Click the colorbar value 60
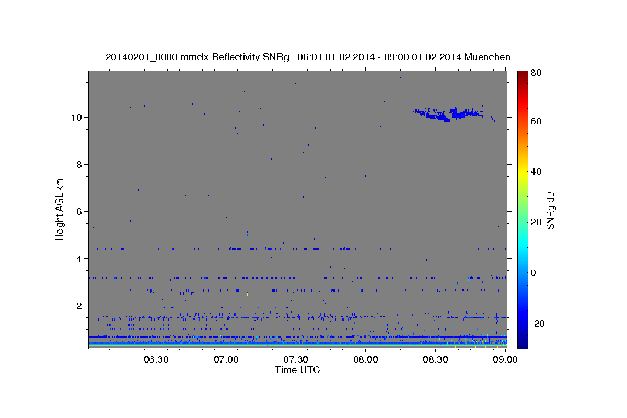Viewport: 627px width, 418px height. tap(537, 121)
